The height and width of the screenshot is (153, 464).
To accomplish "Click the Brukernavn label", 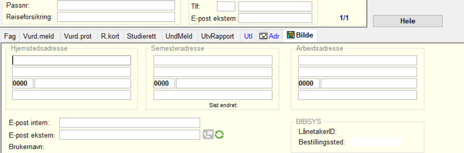I will (27, 147).
